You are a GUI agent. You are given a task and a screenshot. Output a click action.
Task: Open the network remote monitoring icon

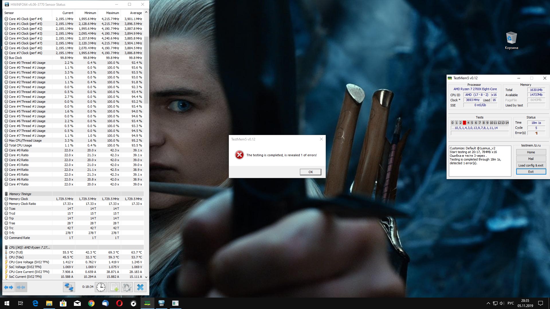point(69,287)
